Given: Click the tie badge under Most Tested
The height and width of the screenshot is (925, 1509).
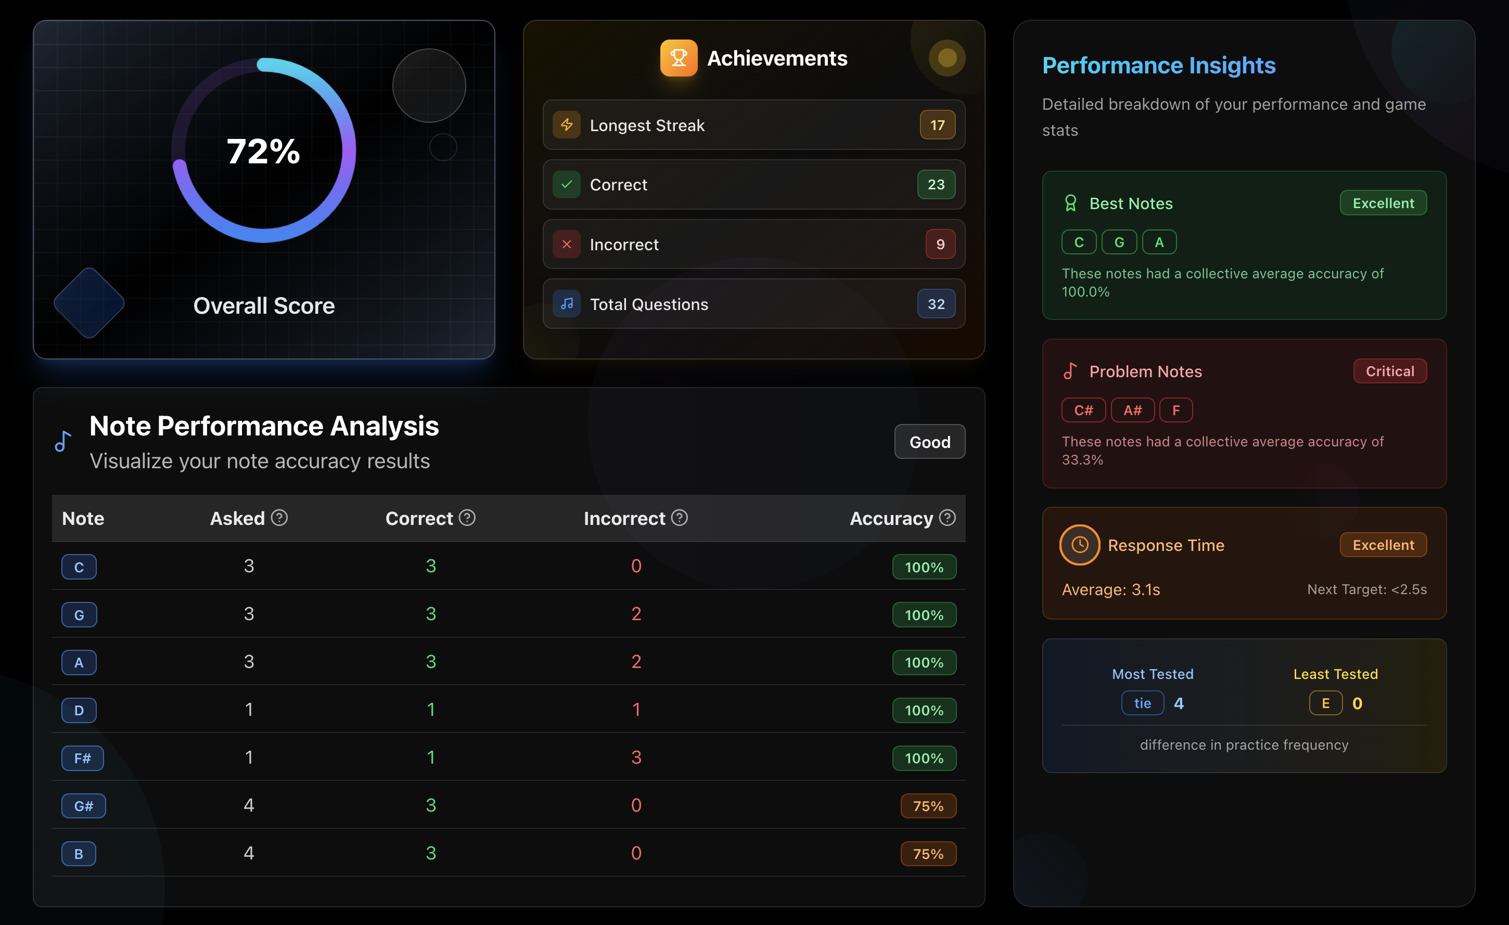Looking at the screenshot, I should click(x=1142, y=703).
